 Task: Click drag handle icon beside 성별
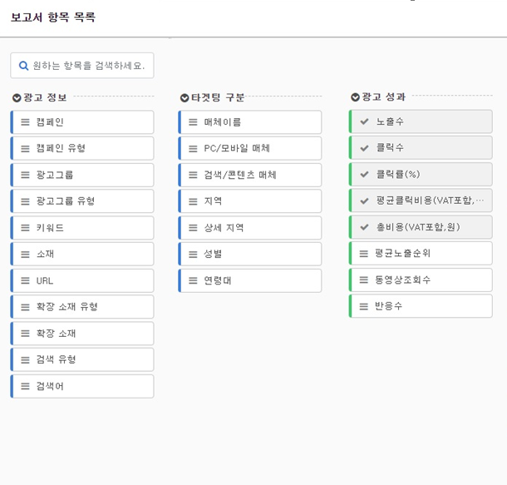193,254
